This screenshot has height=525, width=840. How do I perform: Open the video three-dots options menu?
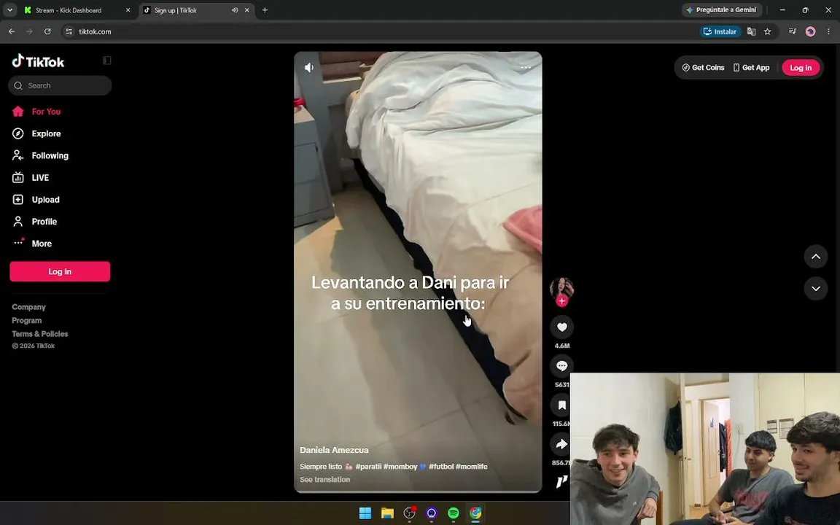526,68
